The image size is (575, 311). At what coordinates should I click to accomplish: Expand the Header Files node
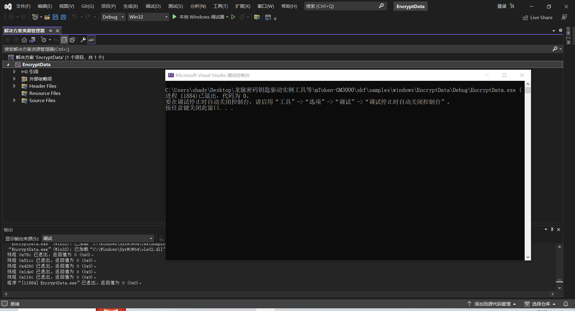(14, 86)
